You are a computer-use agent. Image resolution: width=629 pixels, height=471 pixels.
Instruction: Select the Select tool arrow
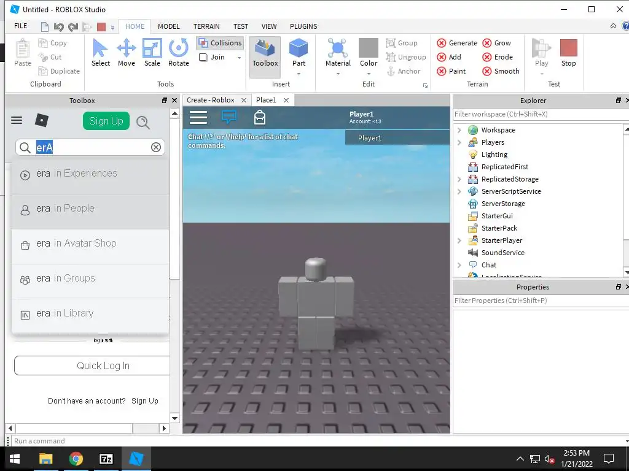(x=100, y=53)
